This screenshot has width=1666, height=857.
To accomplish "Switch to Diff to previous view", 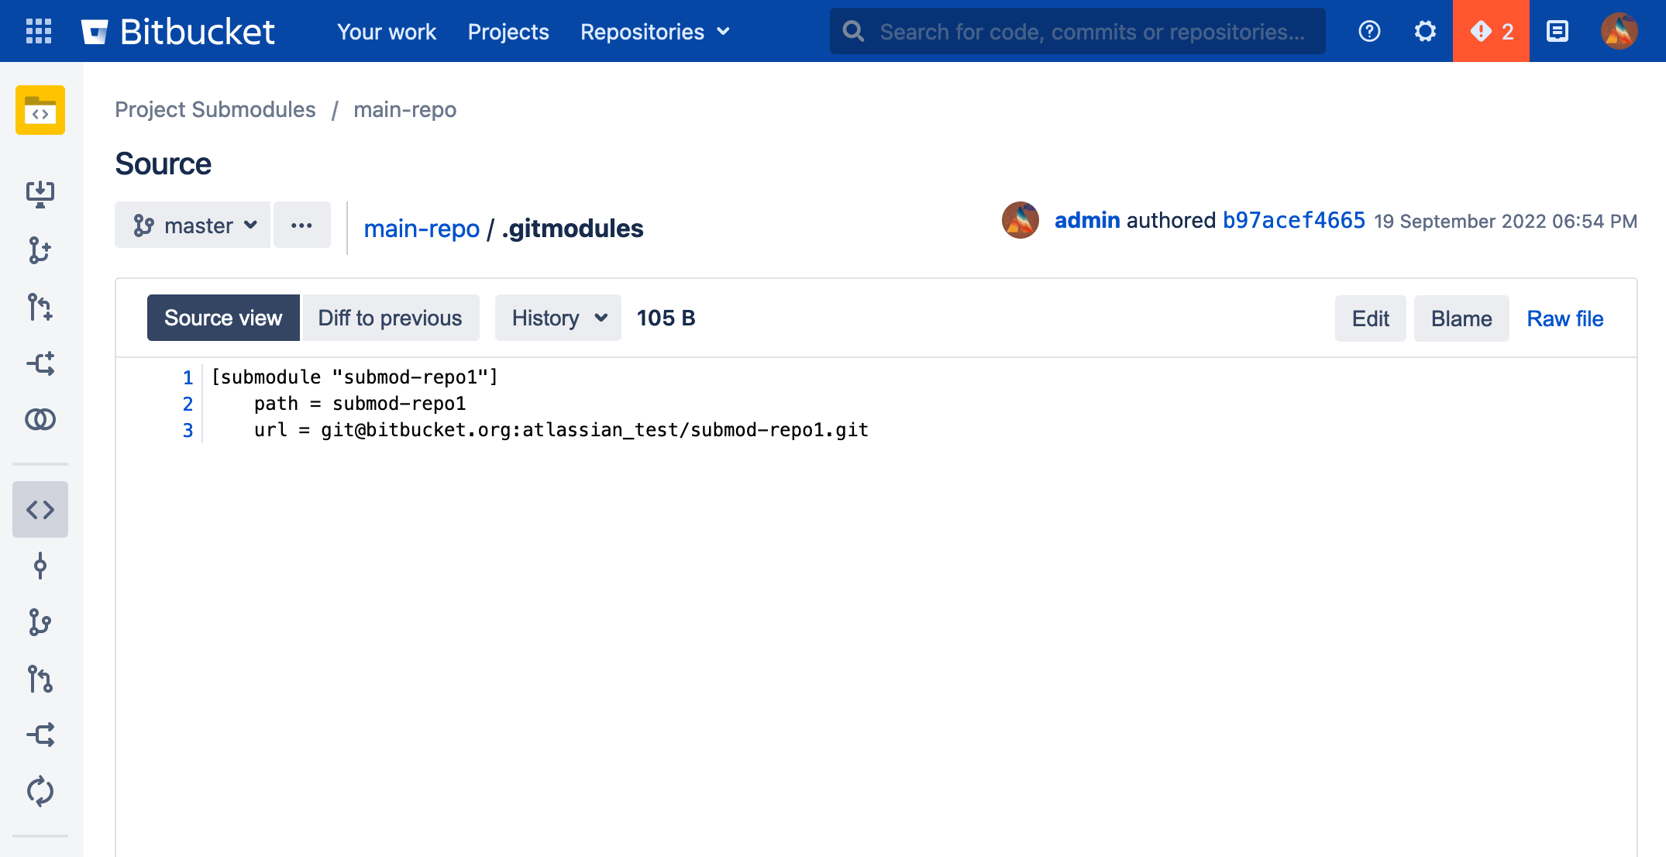I will click(390, 318).
